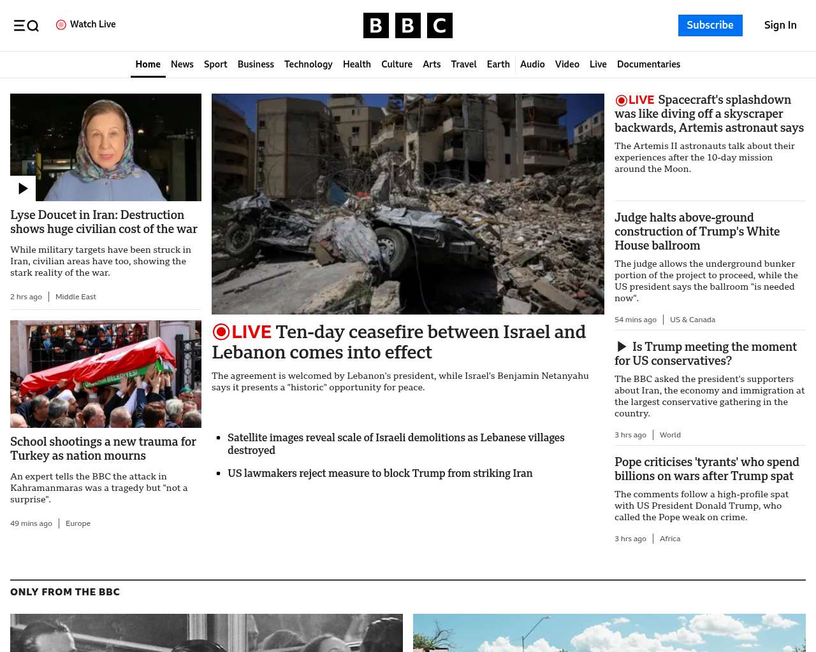Open Judge halts White House ballroom story
This screenshot has width=816, height=652.
click(x=697, y=232)
